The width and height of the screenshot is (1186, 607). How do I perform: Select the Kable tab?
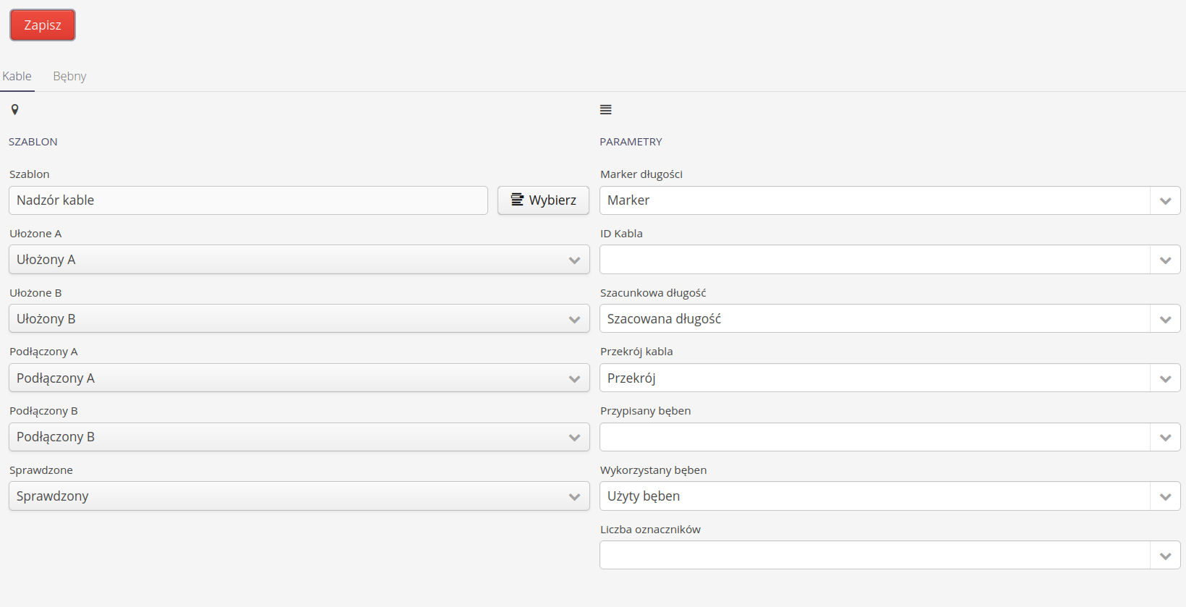coord(17,76)
